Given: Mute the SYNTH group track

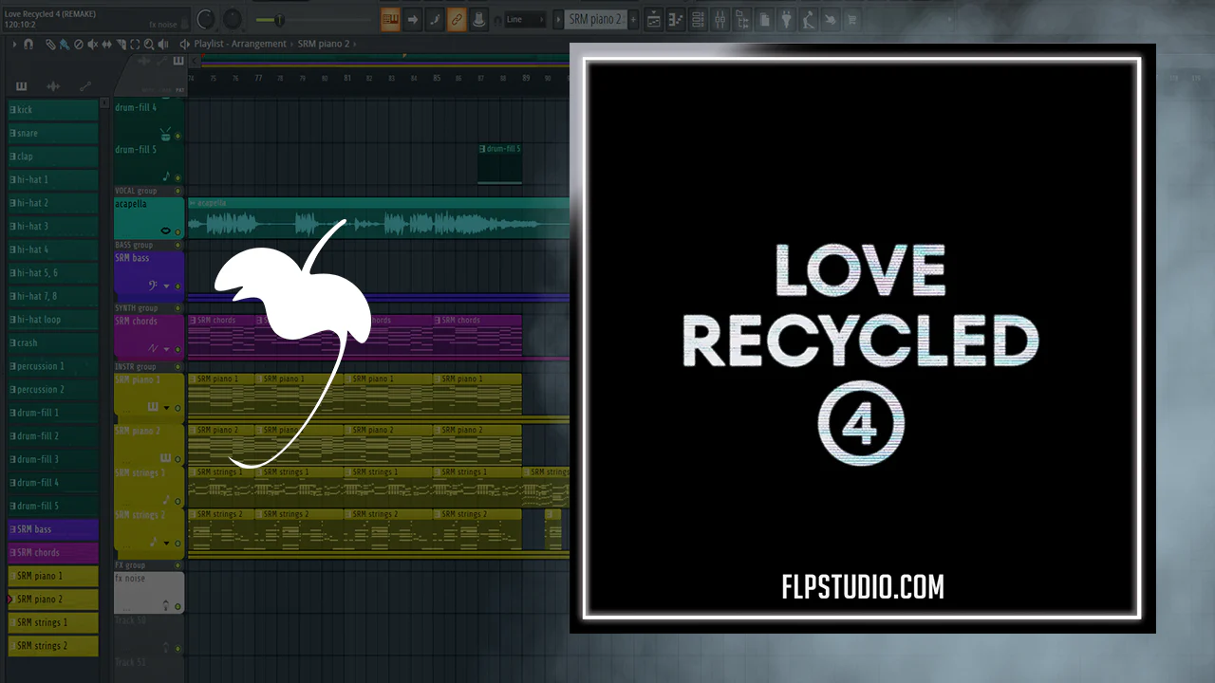Looking at the screenshot, I should [x=178, y=308].
